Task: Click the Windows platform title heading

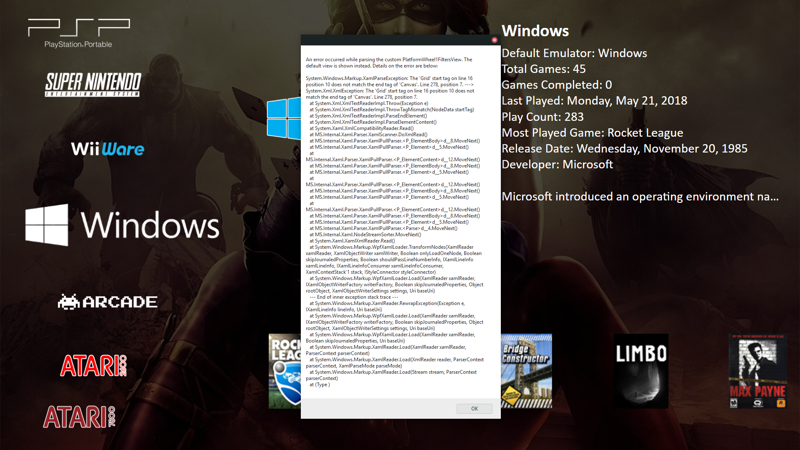Action: pyautogui.click(x=535, y=31)
